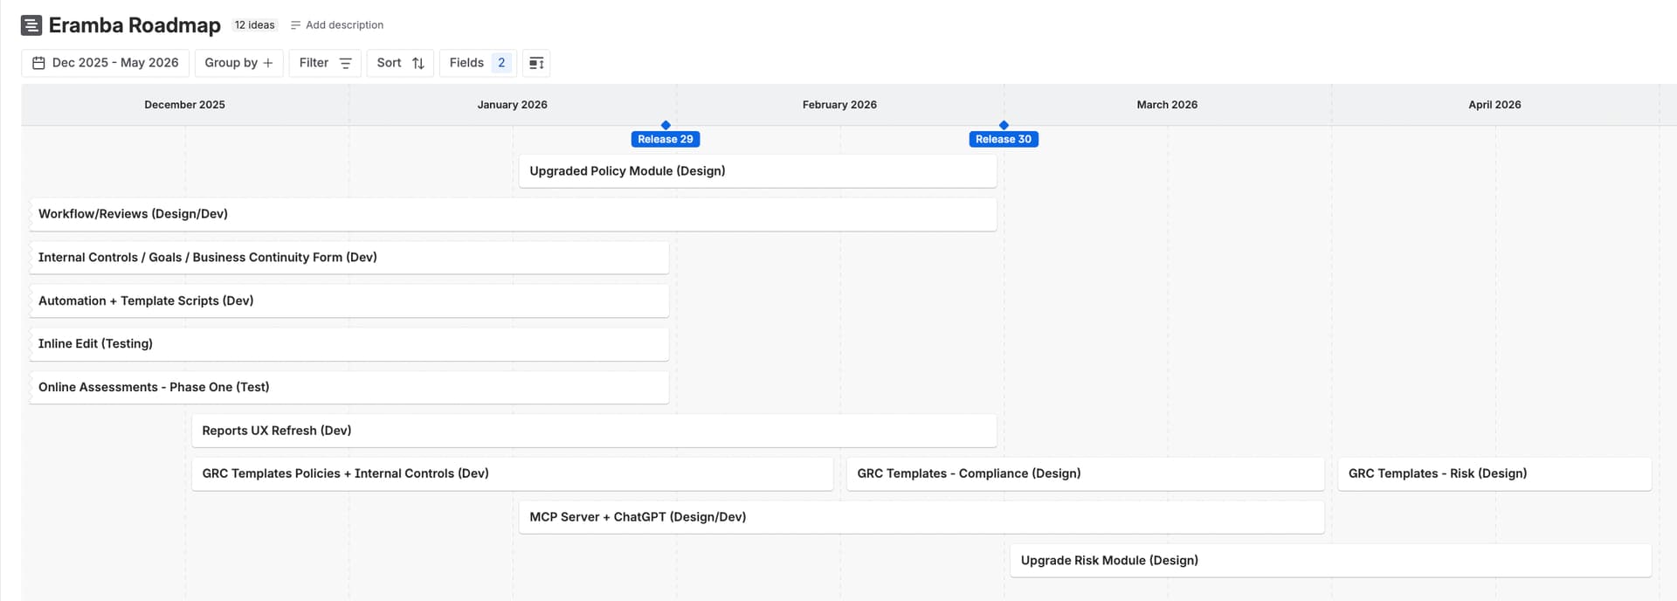
Task: Click the Release 29 label
Action: tap(666, 140)
